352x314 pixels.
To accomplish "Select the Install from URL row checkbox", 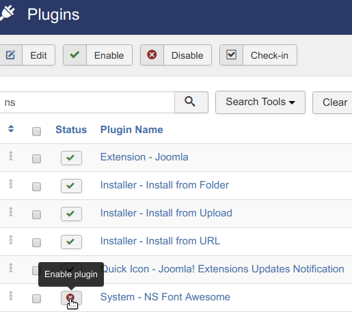I will click(x=36, y=242).
